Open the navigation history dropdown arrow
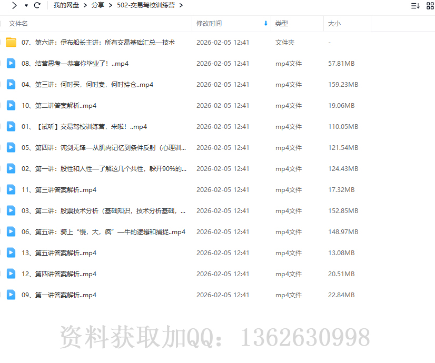Viewport: 435px width, 363px height. 26,5
